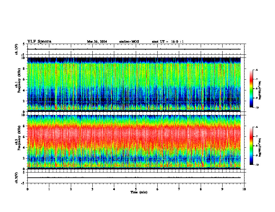Click the "station=MOS" header label

click(129, 42)
